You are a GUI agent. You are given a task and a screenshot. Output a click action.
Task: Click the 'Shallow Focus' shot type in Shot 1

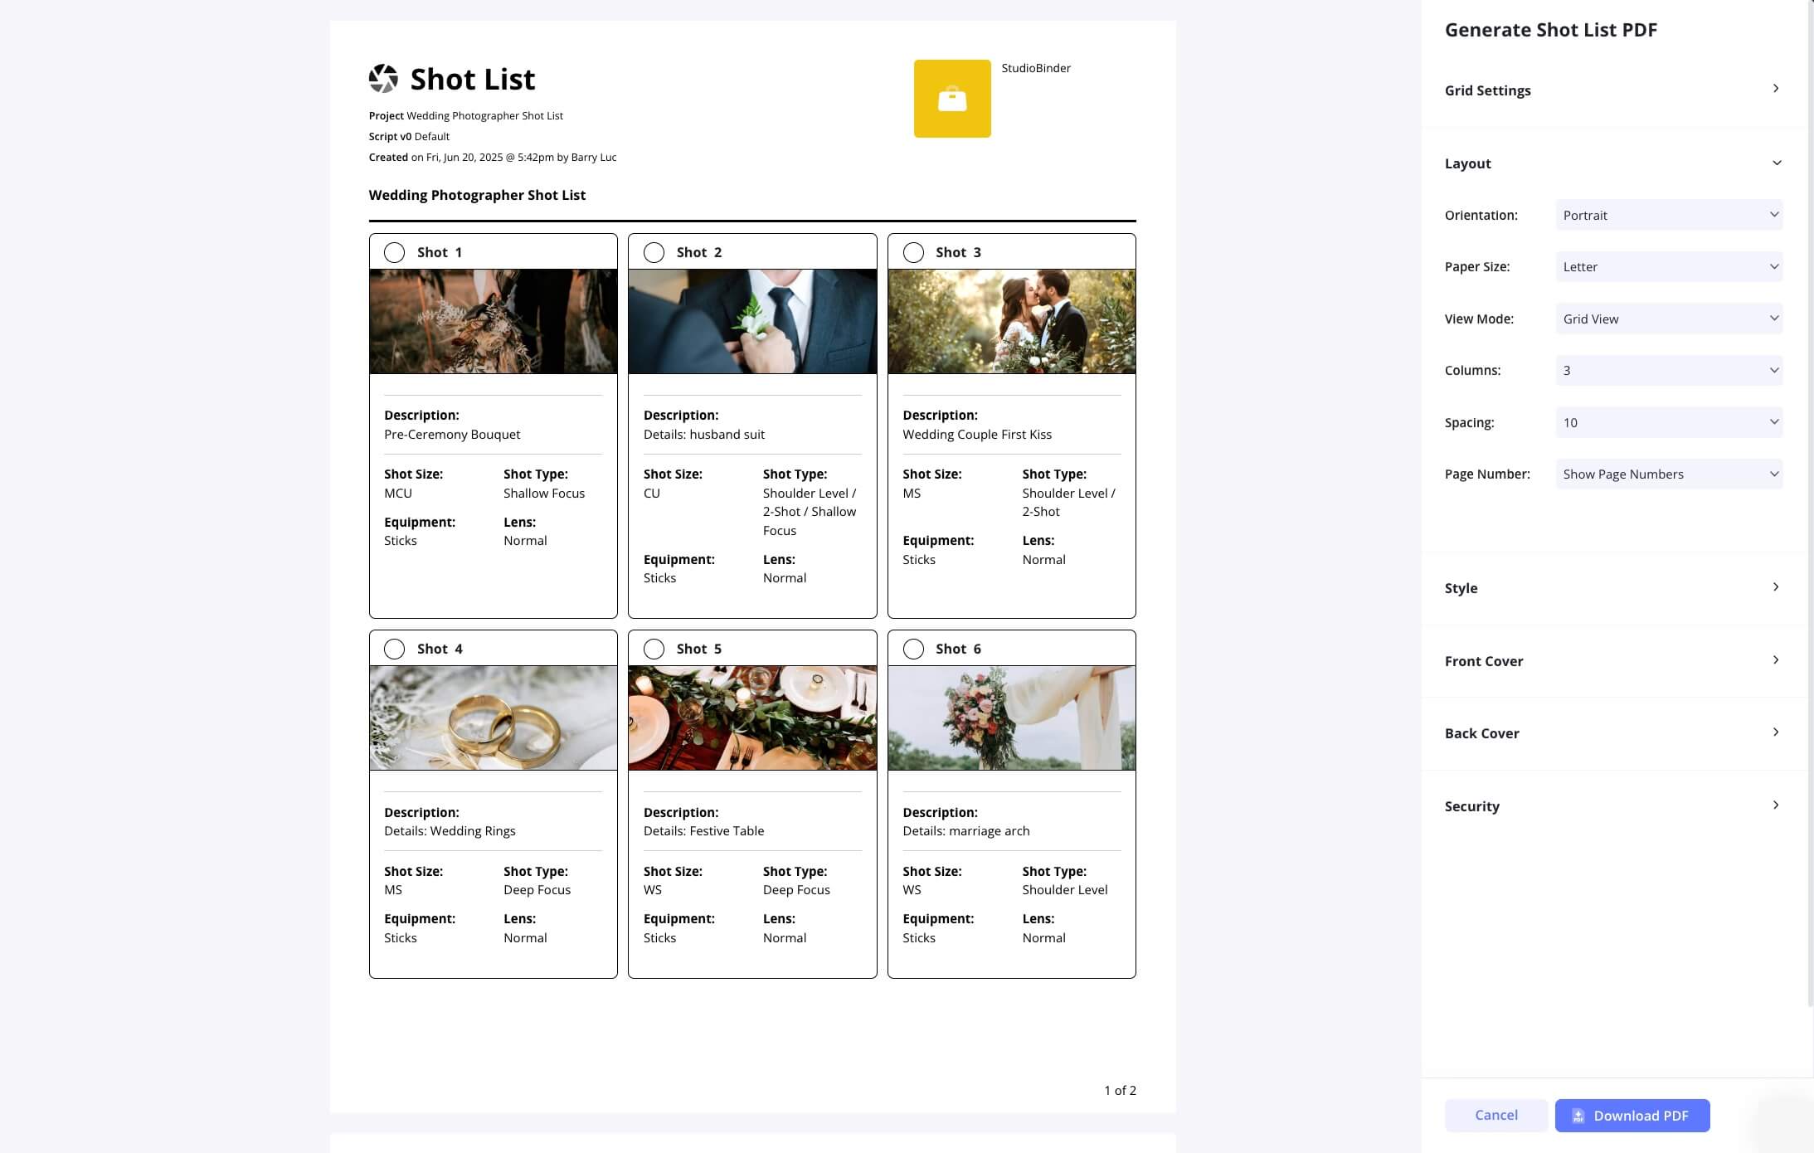click(x=544, y=493)
